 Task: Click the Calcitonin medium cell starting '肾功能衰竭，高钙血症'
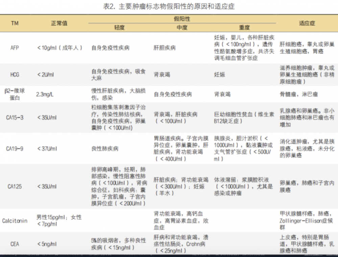181,221
